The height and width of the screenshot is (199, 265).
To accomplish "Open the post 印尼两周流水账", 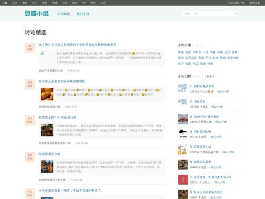I will click(x=49, y=154).
